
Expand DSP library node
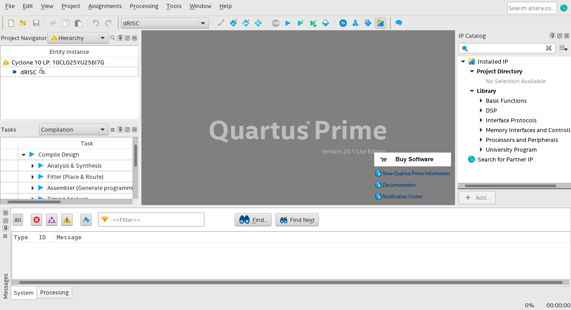pos(481,111)
